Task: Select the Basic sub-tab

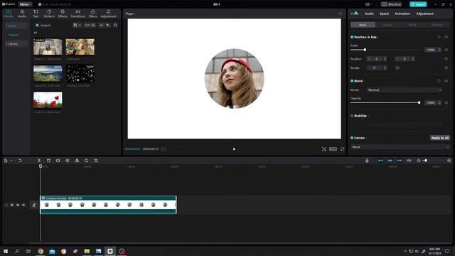Action: click(363, 25)
